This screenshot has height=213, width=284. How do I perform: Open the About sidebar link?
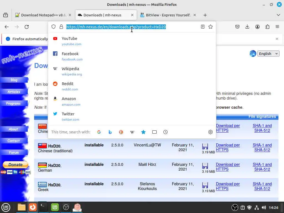coord(14,129)
